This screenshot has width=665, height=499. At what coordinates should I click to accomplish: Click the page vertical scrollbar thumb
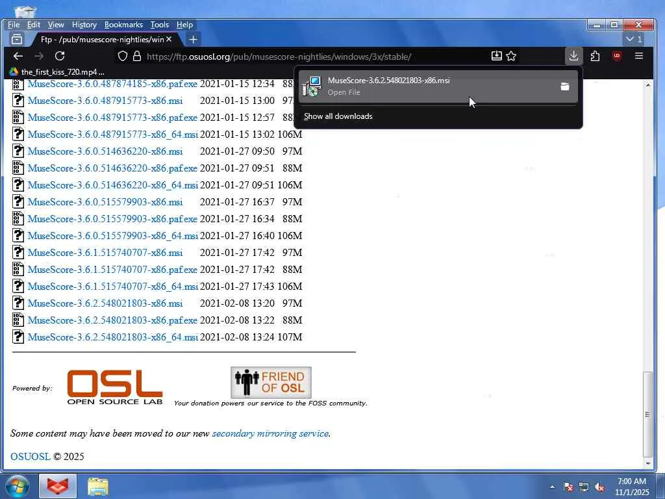pos(647,414)
